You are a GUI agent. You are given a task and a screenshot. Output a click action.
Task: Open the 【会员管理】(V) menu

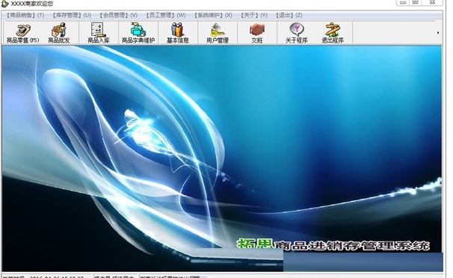[x=118, y=15]
